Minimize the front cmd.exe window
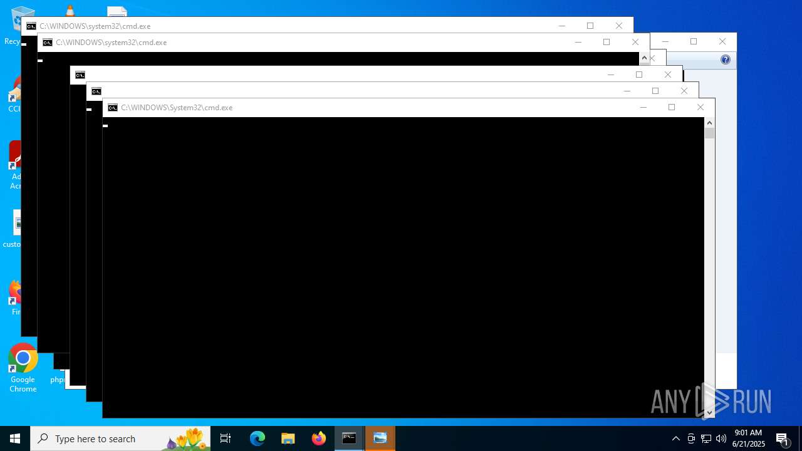The width and height of the screenshot is (802, 451). coord(643,108)
